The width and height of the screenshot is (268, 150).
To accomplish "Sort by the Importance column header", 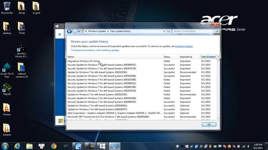I will pyautogui.click(x=189, y=57).
